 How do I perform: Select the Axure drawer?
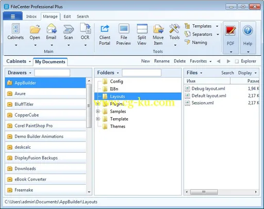click(x=45, y=93)
